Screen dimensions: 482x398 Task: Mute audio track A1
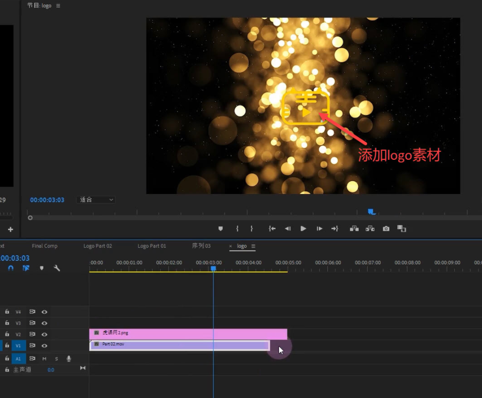pyautogui.click(x=44, y=359)
